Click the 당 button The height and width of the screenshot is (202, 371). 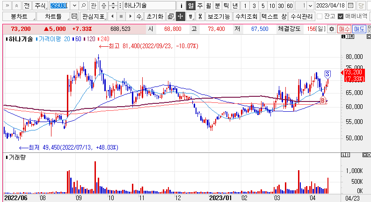[x=361, y=6]
